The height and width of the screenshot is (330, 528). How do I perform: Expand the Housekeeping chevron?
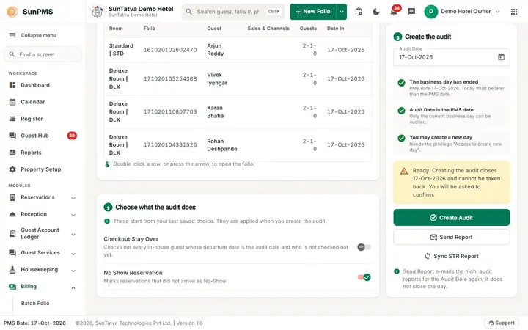(73, 271)
